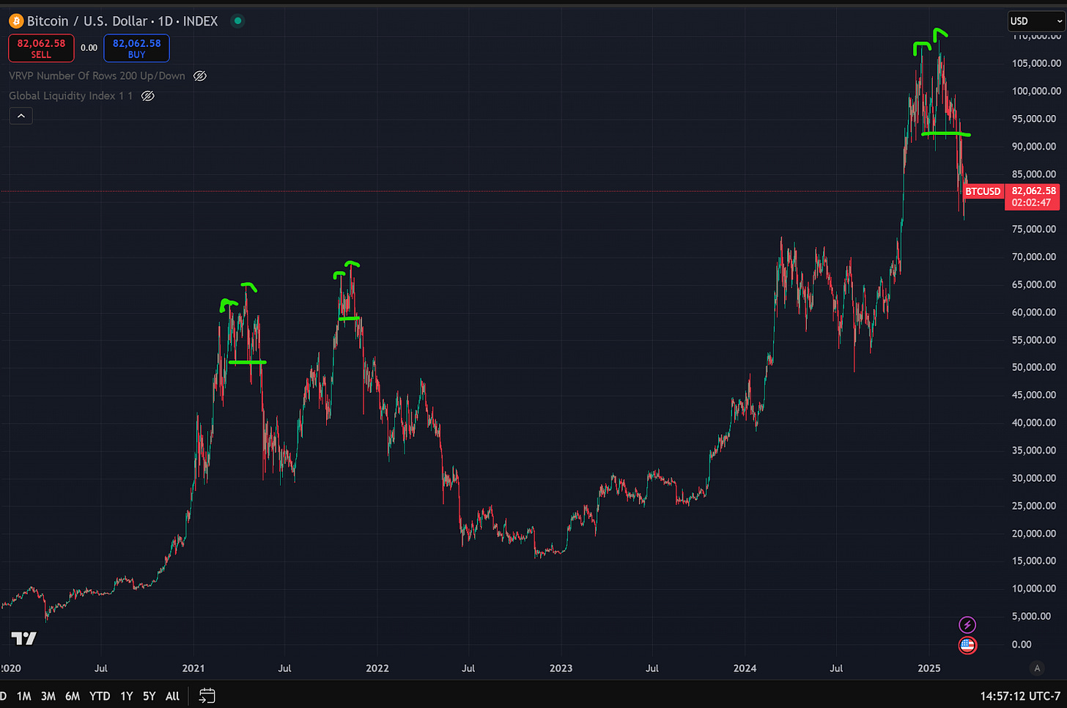Click the 0.00 spread value
The height and width of the screenshot is (708, 1067).
pos(89,48)
